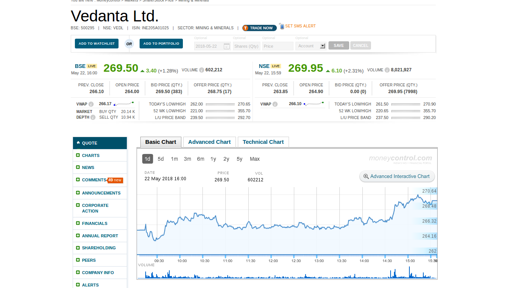Click the Market Depth info icon
Image resolution: width=514 pixels, height=288 pixels.
(x=93, y=118)
